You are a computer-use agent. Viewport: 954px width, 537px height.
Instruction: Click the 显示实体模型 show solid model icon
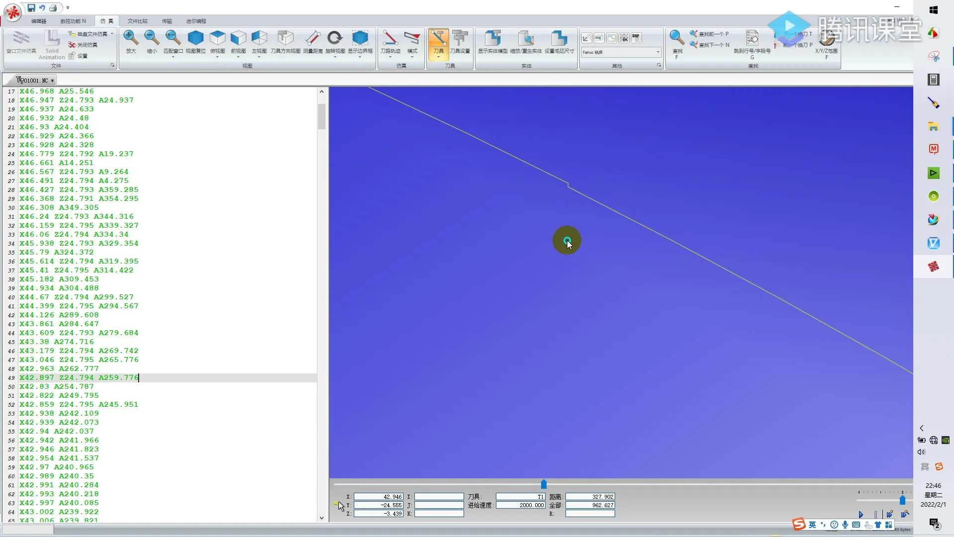click(x=492, y=39)
